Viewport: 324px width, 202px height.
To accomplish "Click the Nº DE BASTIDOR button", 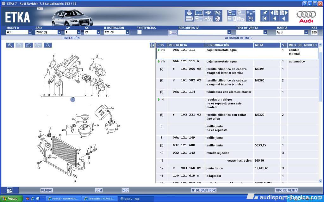I will click(x=204, y=190).
